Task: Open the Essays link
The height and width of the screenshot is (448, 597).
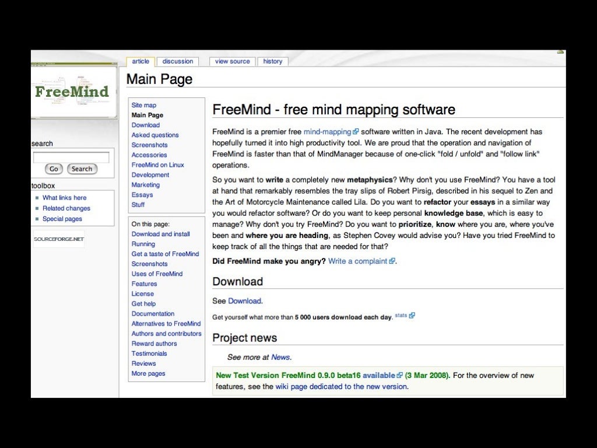Action: [x=142, y=195]
